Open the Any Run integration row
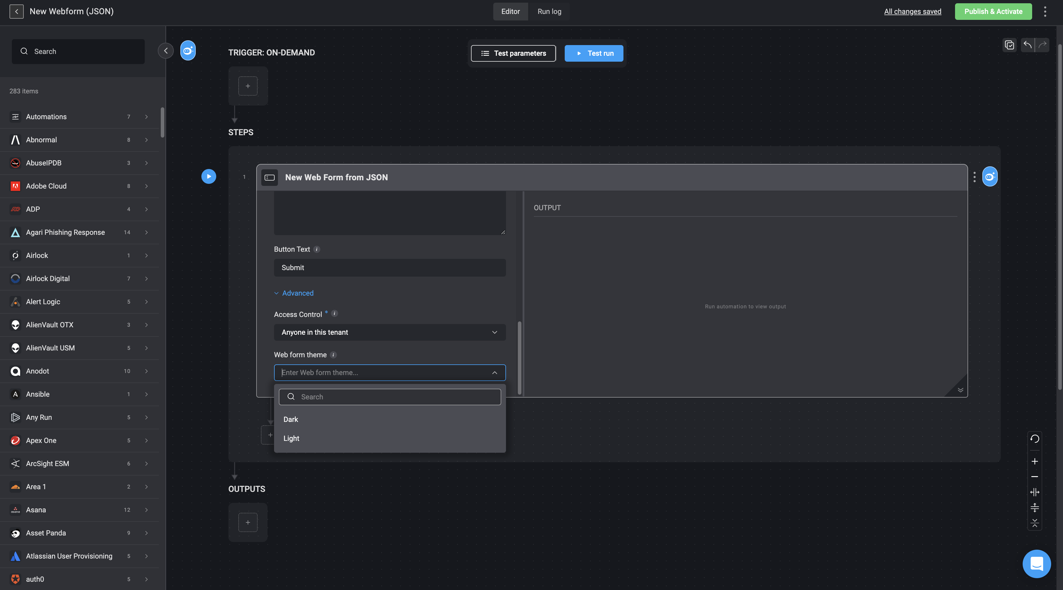This screenshot has width=1063, height=590. tap(79, 417)
